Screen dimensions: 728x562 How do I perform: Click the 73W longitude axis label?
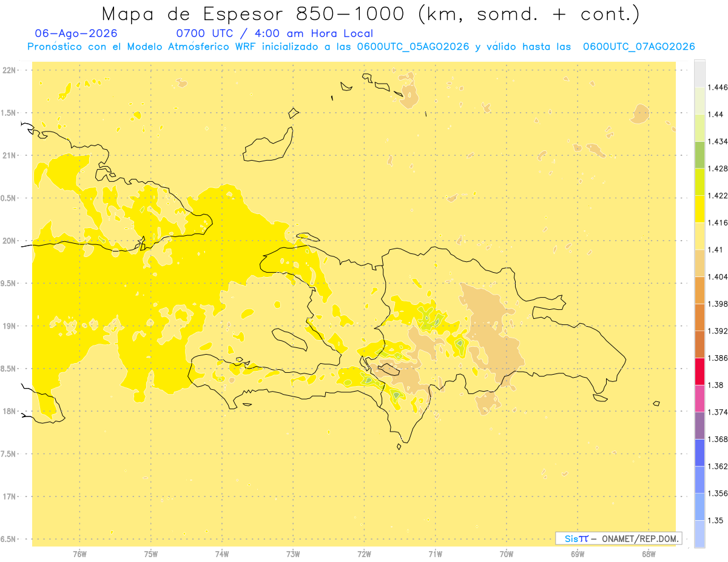click(293, 554)
